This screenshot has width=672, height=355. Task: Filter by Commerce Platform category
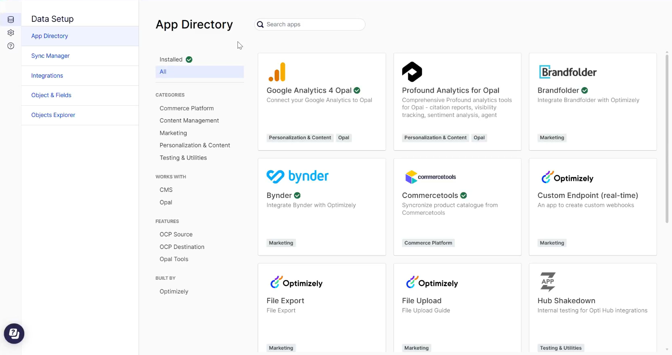coord(187,108)
